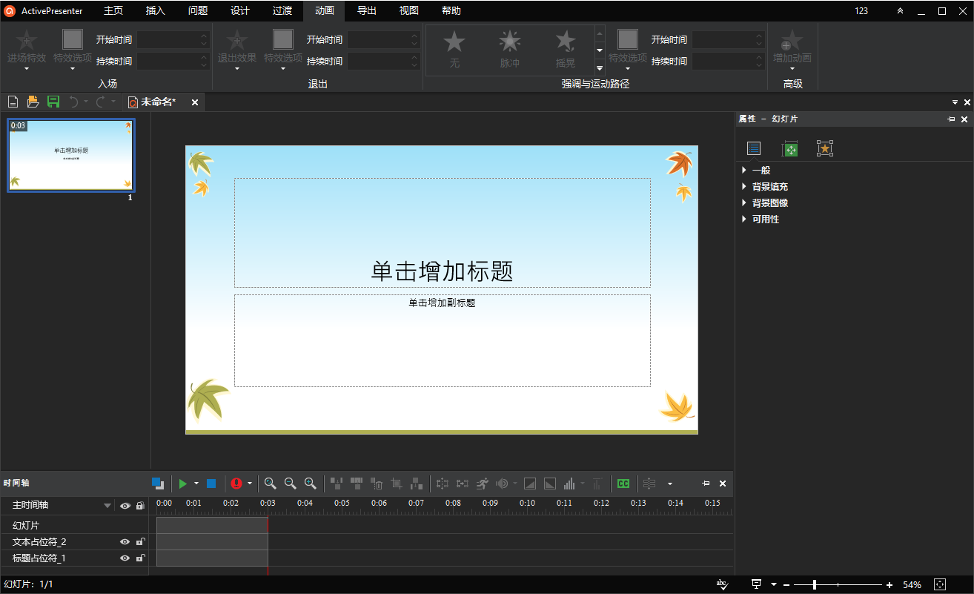974x594 pixels.
Task: Click the 单击增加标题 title placeholder
Action: [x=442, y=271]
